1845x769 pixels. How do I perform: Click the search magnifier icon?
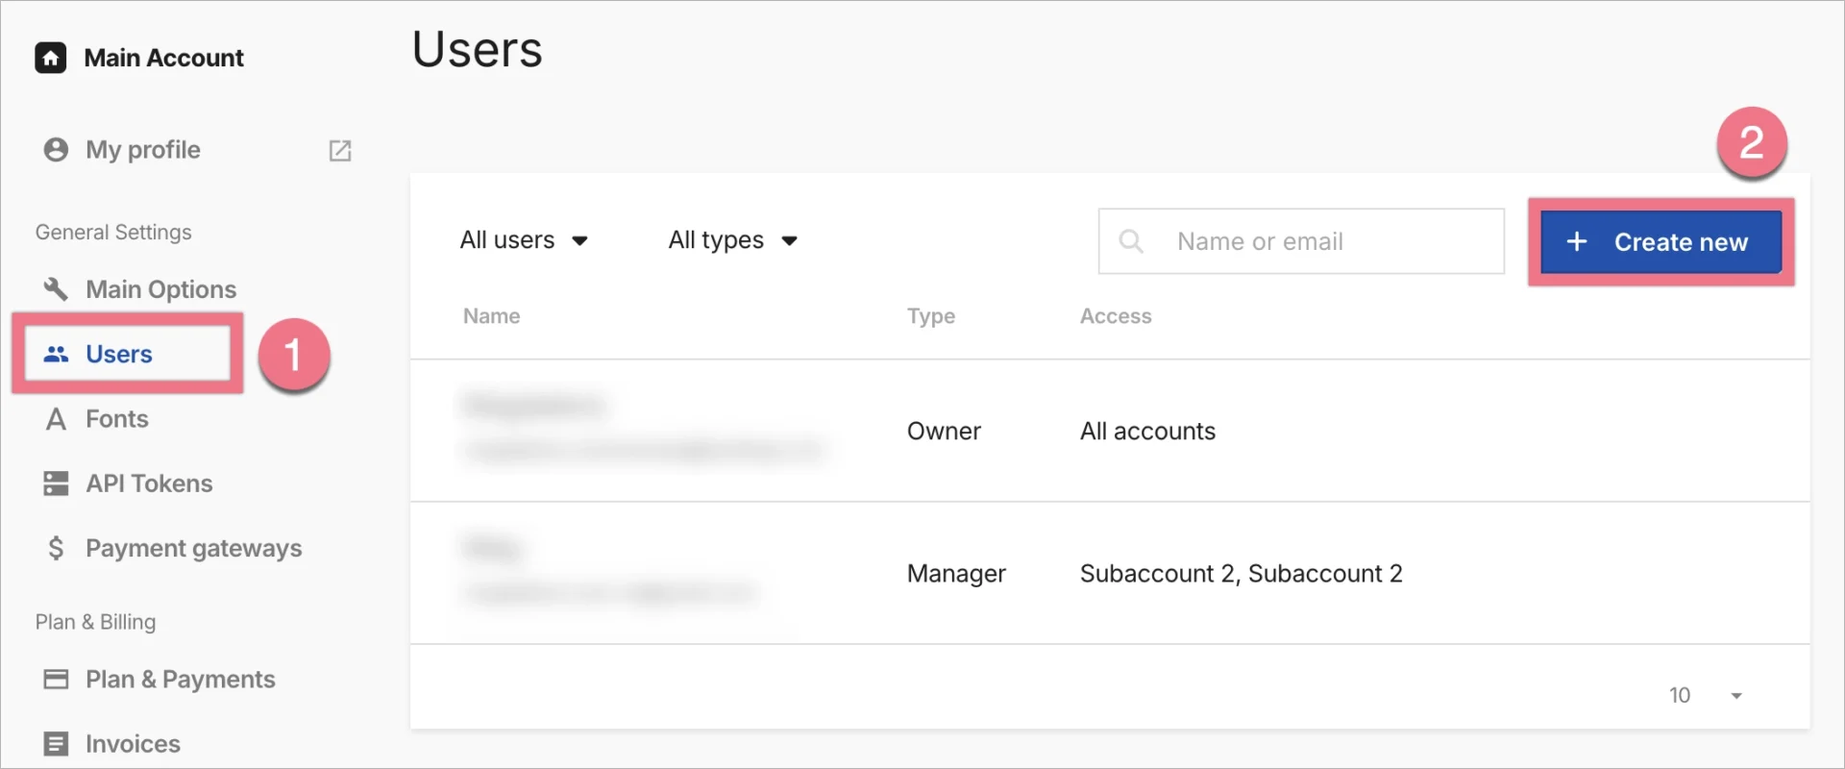(1132, 241)
